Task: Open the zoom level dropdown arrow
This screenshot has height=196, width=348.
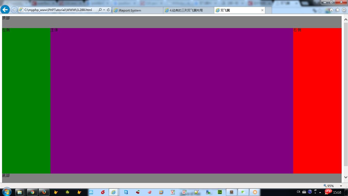Action: pyautogui.click(x=341, y=186)
